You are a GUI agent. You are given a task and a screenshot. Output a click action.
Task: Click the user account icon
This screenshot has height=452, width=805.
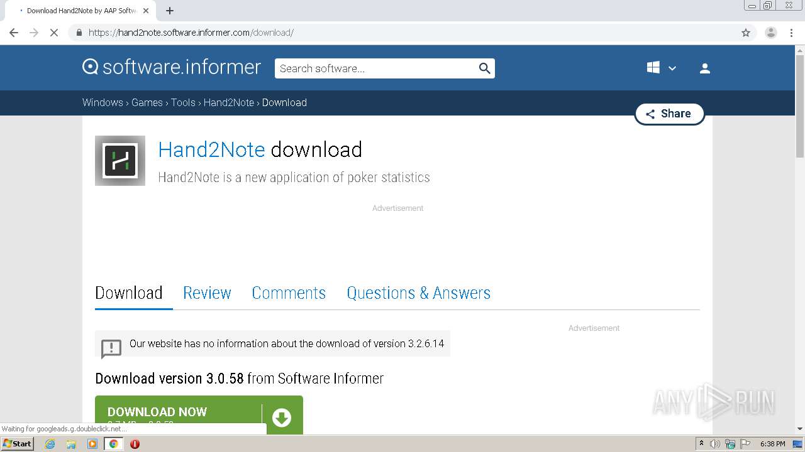tap(705, 68)
